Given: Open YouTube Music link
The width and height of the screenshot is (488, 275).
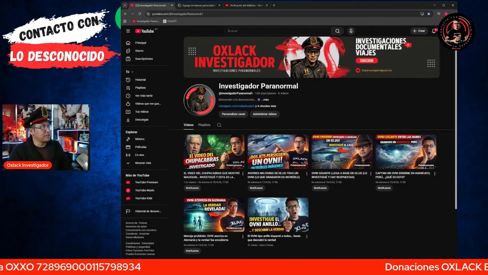Looking at the screenshot, I should [x=145, y=190].
